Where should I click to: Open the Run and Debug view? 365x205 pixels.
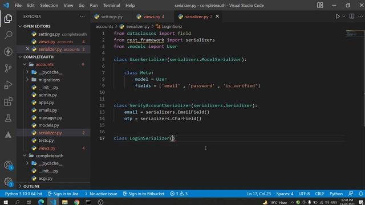point(8,85)
